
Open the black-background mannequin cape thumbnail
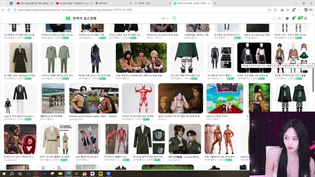tap(254, 58)
